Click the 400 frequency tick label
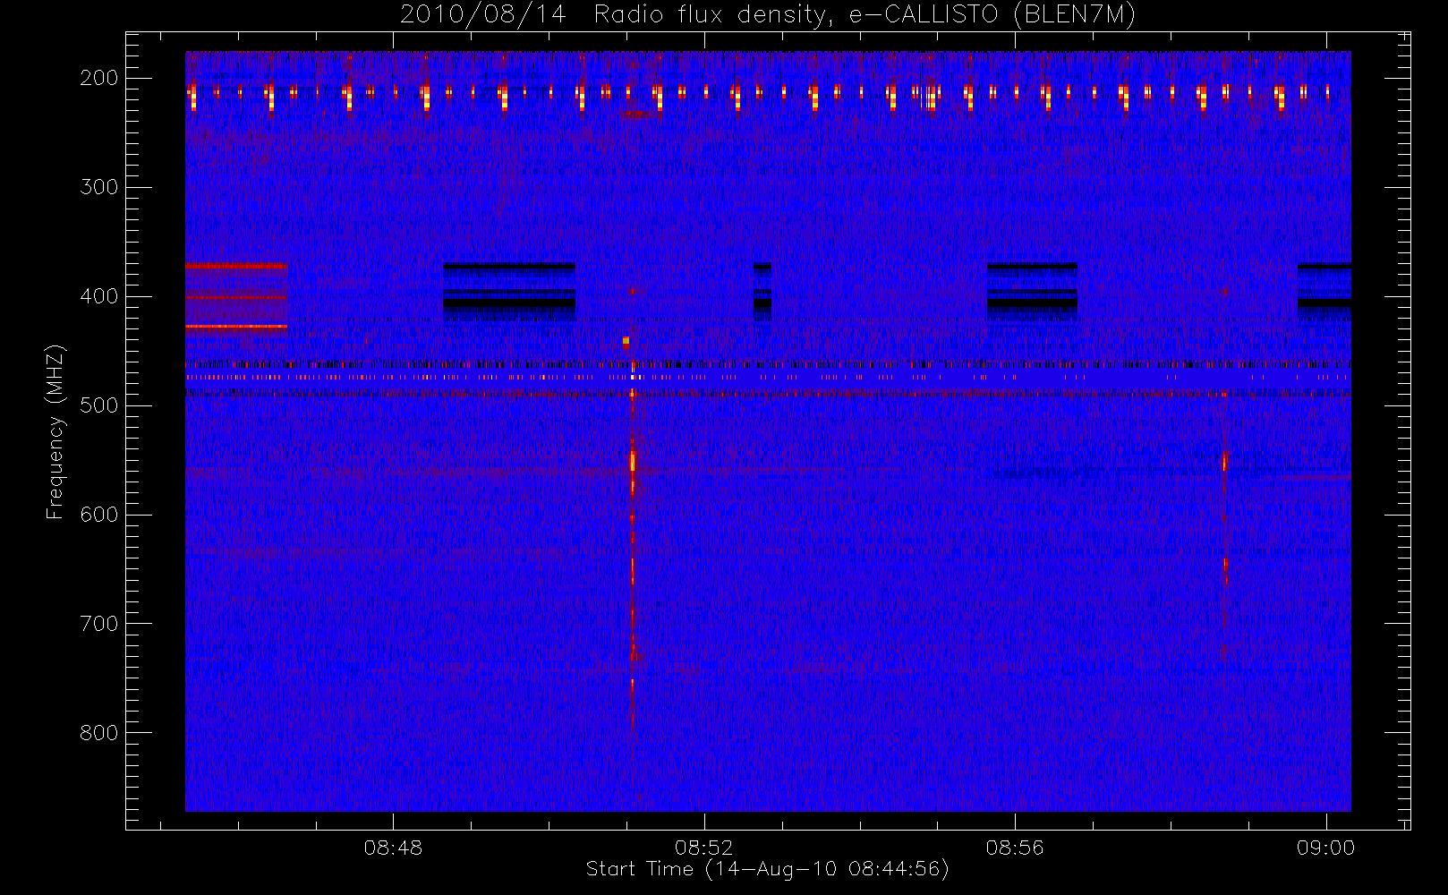 coord(98,296)
